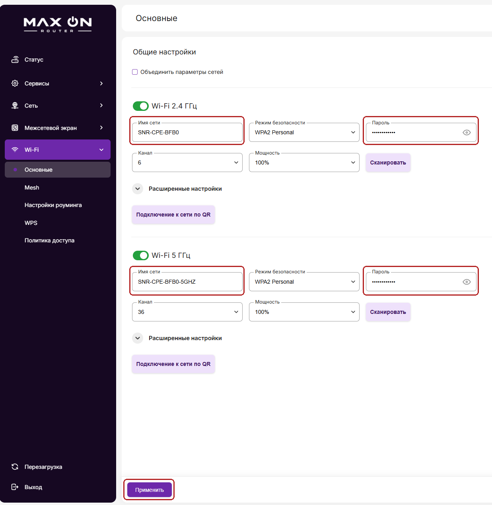Image resolution: width=492 pixels, height=505 pixels.
Task: Click the Wi-Fi signal icon in sidebar
Action: pyautogui.click(x=15, y=150)
